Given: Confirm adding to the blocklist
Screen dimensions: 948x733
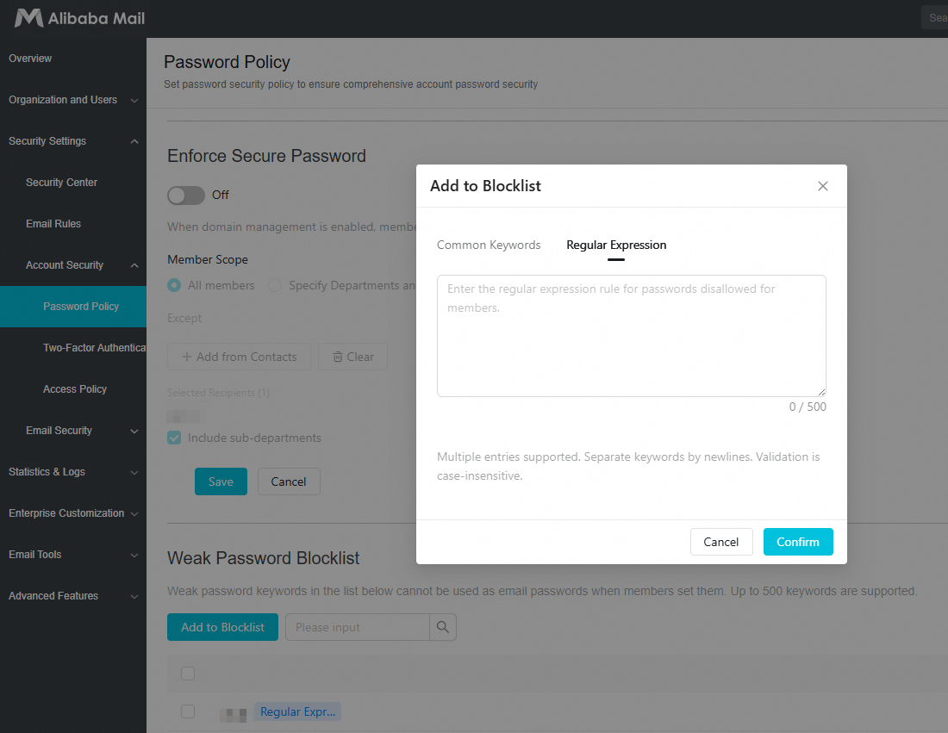Looking at the screenshot, I should pyautogui.click(x=798, y=542).
